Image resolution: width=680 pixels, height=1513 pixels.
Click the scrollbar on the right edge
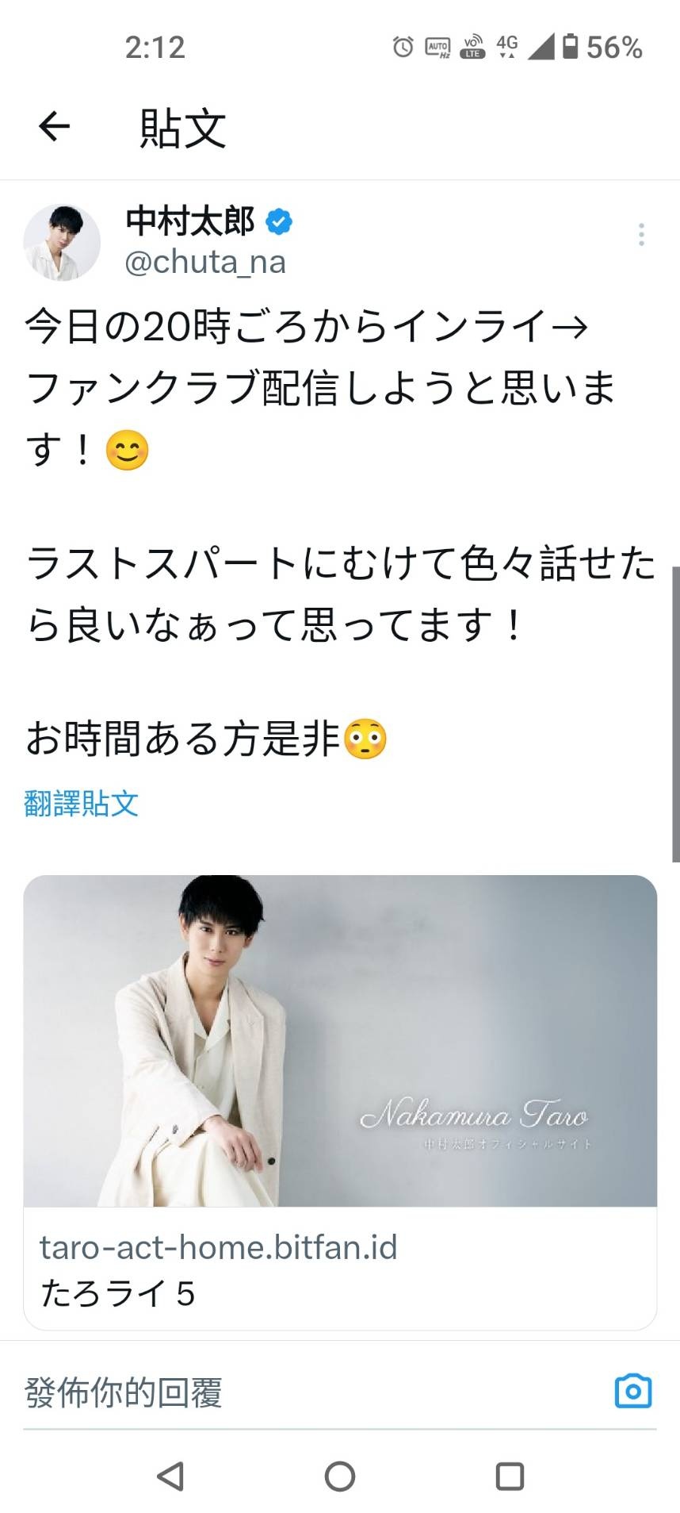pyautogui.click(x=675, y=714)
